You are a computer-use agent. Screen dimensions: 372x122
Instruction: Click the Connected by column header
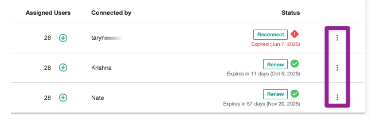[111, 13]
